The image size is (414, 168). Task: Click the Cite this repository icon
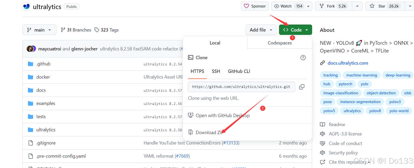322,162
